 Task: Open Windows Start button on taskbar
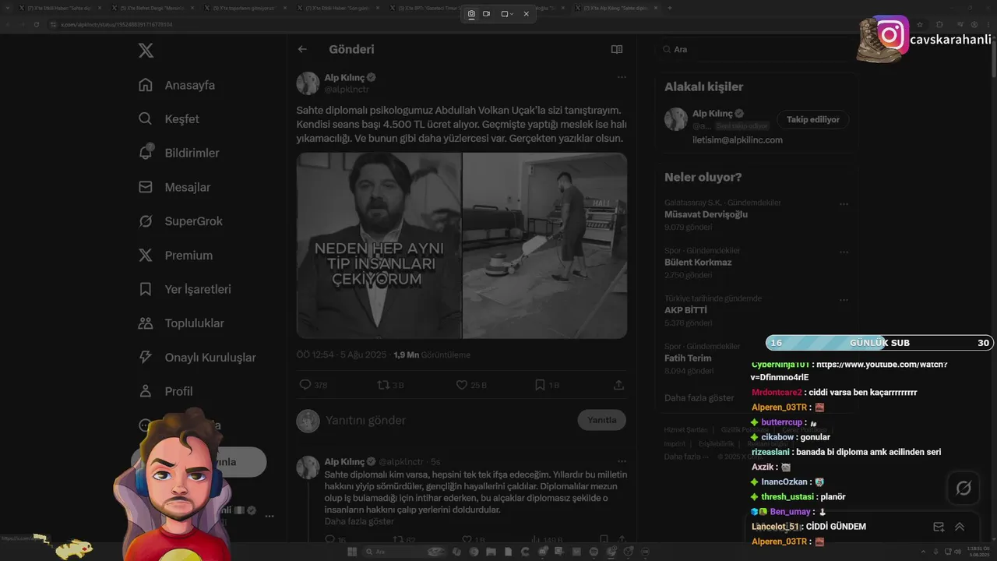click(352, 552)
